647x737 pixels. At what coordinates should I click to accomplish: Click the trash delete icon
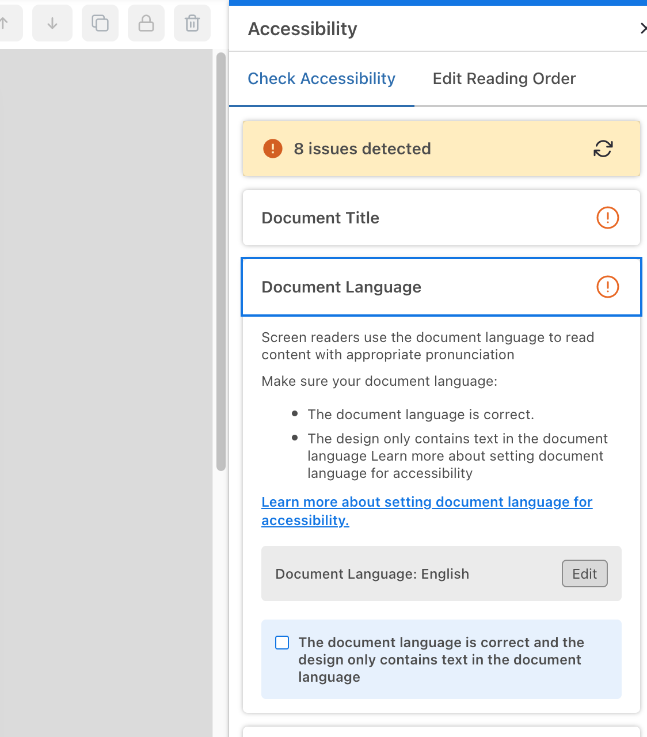pos(192,23)
